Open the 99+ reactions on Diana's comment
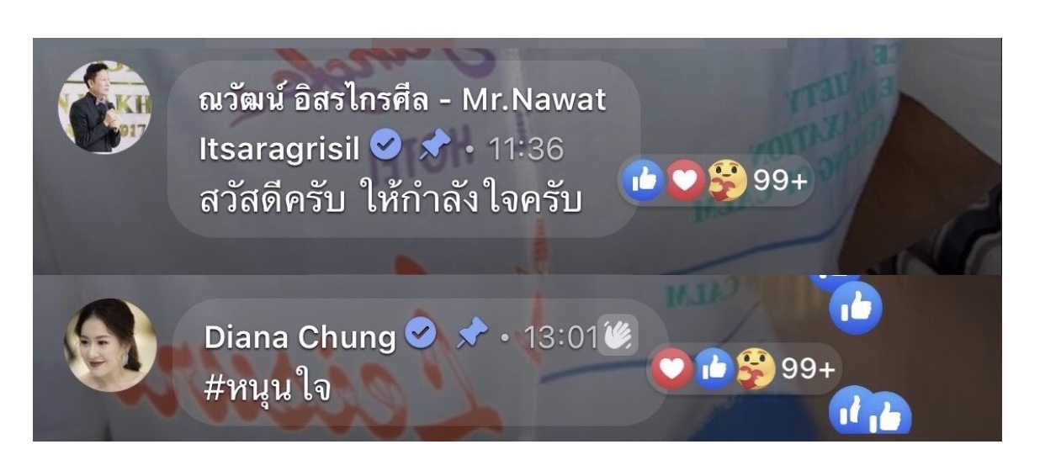1040x476 pixels. pos(808,368)
